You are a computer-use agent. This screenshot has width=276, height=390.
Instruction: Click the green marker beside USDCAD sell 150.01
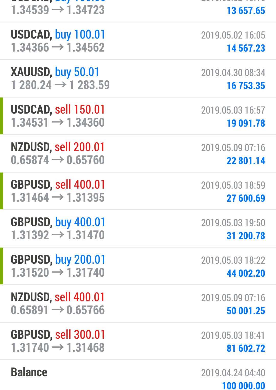2,116
